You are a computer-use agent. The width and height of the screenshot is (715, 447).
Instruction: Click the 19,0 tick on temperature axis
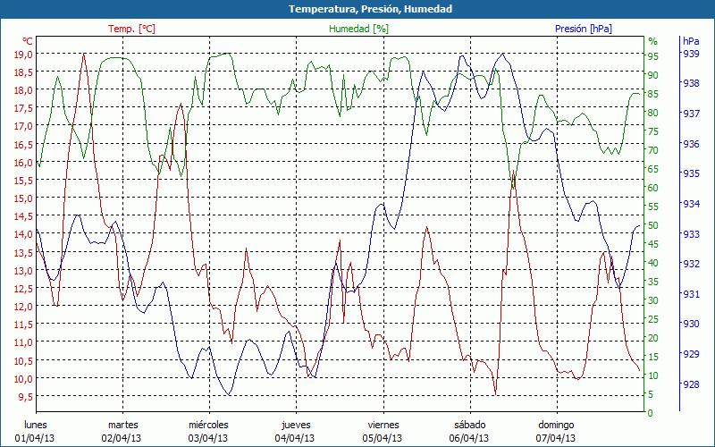[x=23, y=54]
